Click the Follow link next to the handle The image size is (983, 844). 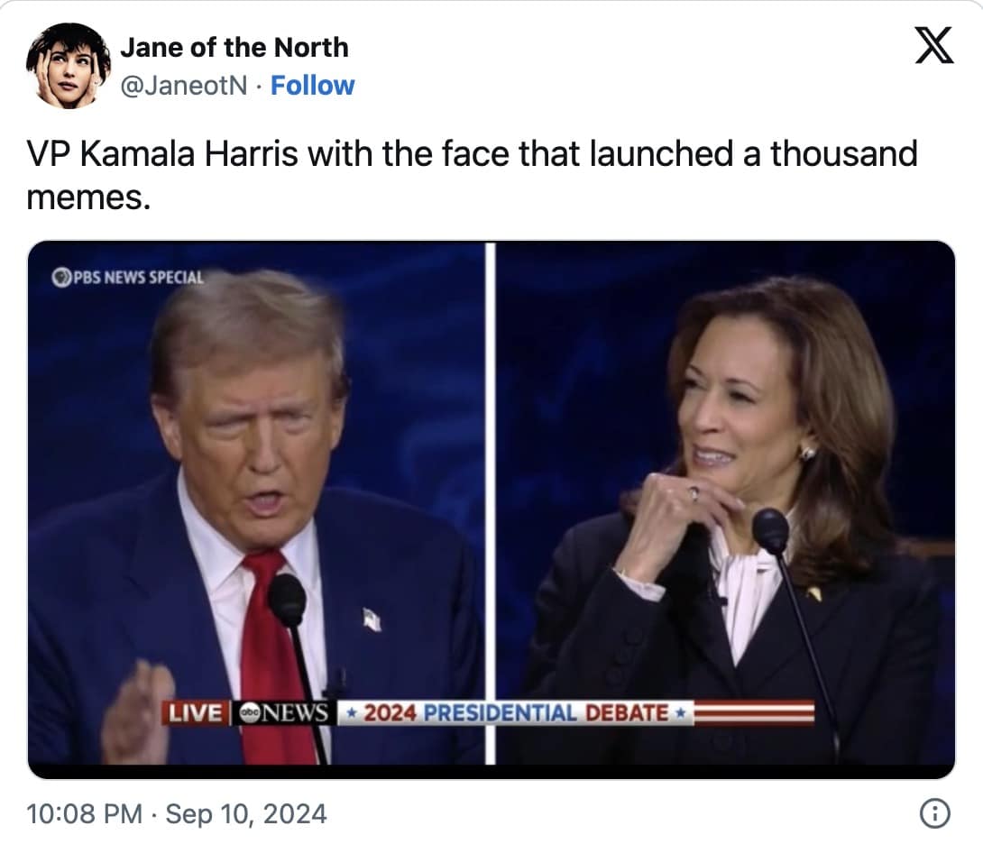314,86
